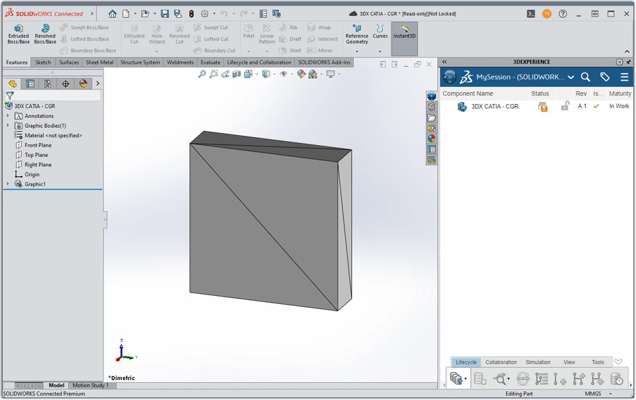Click the Home icon in the title bar
The height and width of the screenshot is (400, 636).
coord(113,14)
